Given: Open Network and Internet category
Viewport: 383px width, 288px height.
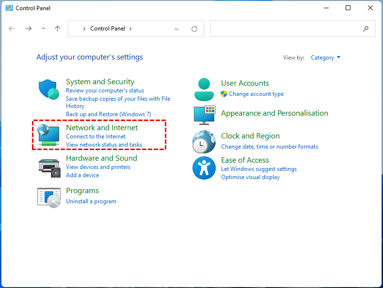Looking at the screenshot, I should 102,127.
